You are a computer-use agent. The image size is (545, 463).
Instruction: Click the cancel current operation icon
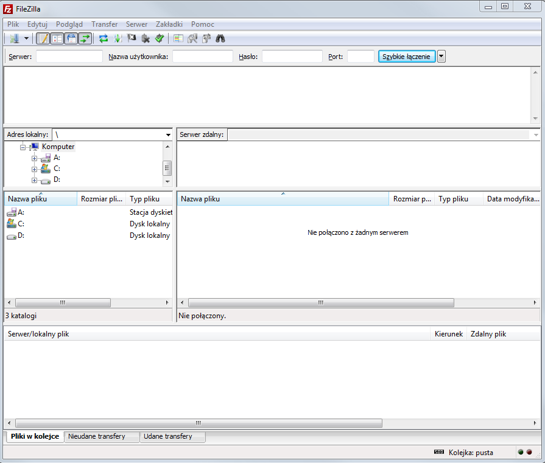coord(132,38)
